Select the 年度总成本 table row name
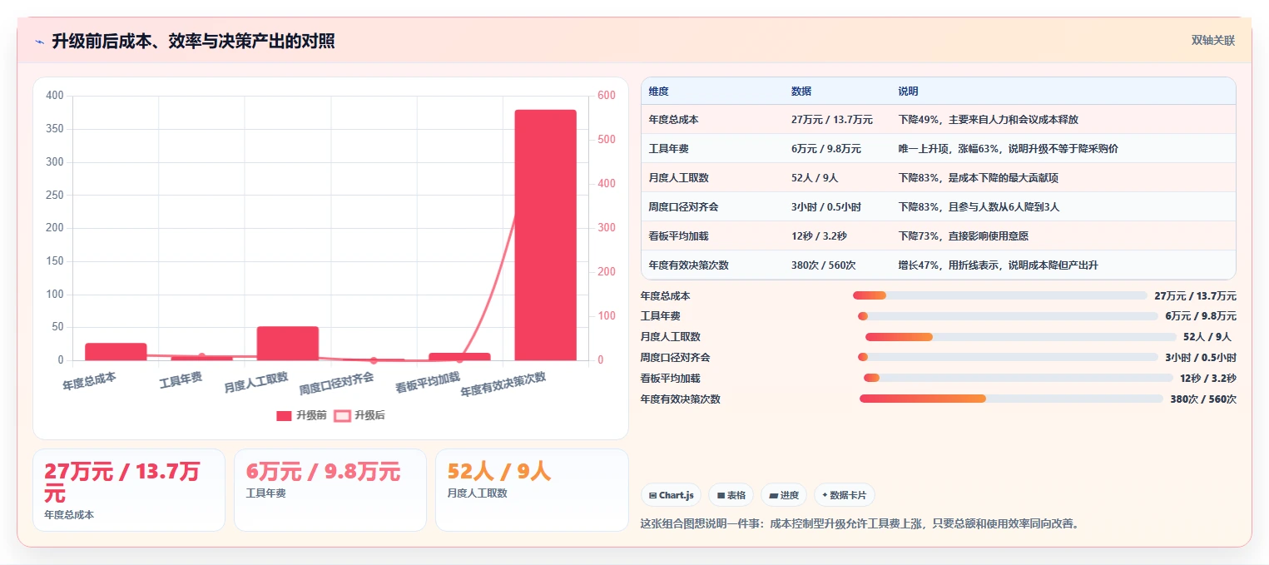Image resolution: width=1269 pixels, height=565 pixels. click(x=674, y=120)
